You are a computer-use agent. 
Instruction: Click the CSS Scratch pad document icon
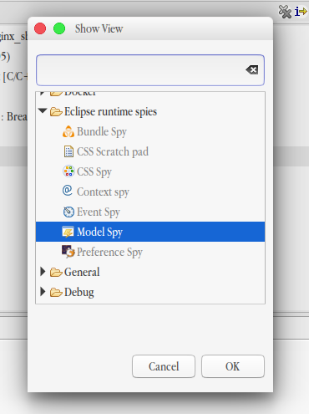pyautogui.click(x=68, y=151)
